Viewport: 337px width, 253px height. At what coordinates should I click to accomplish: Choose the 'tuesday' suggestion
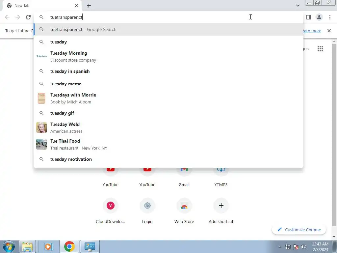point(168,42)
